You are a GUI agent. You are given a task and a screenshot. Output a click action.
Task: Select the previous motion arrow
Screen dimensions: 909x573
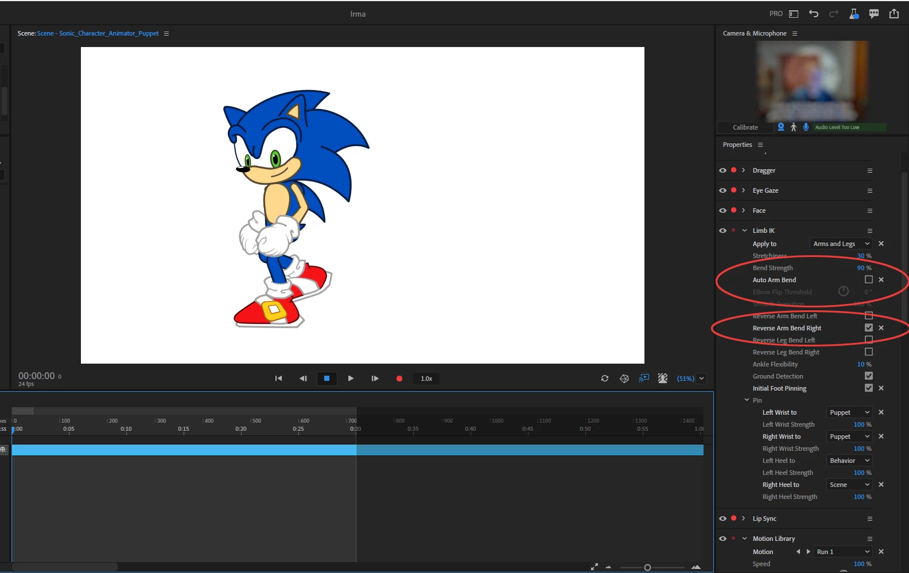point(798,552)
